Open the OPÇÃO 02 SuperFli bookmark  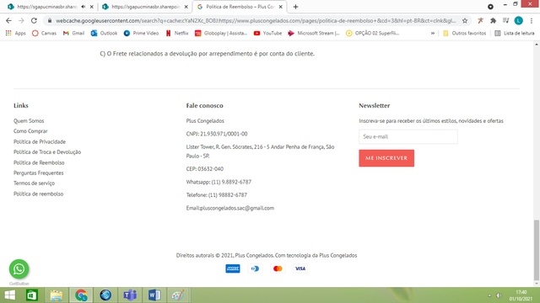(x=373, y=34)
